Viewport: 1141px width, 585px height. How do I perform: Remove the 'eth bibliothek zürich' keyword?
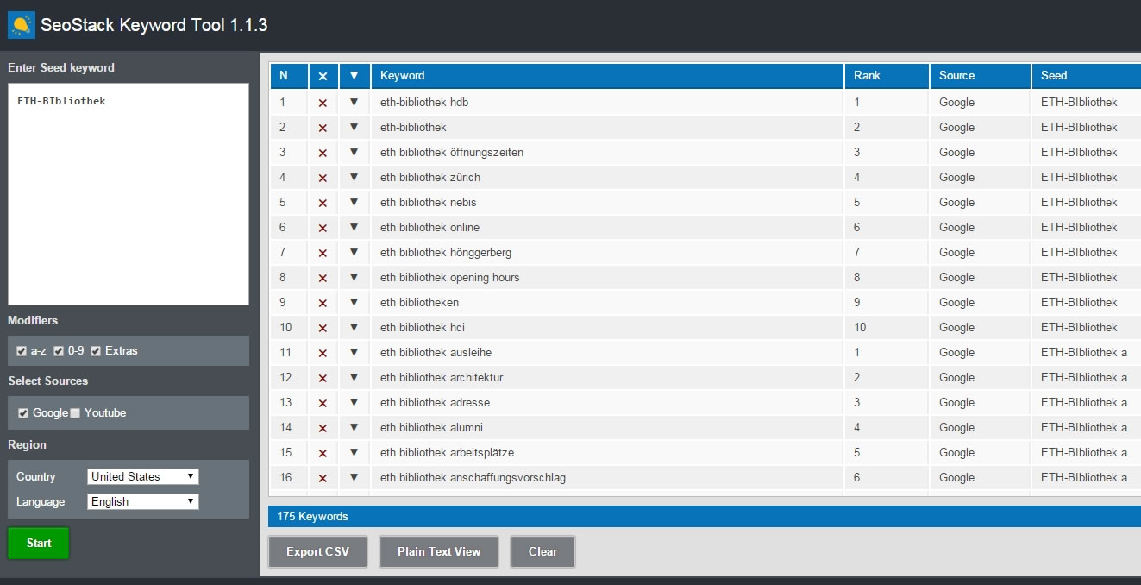323,178
